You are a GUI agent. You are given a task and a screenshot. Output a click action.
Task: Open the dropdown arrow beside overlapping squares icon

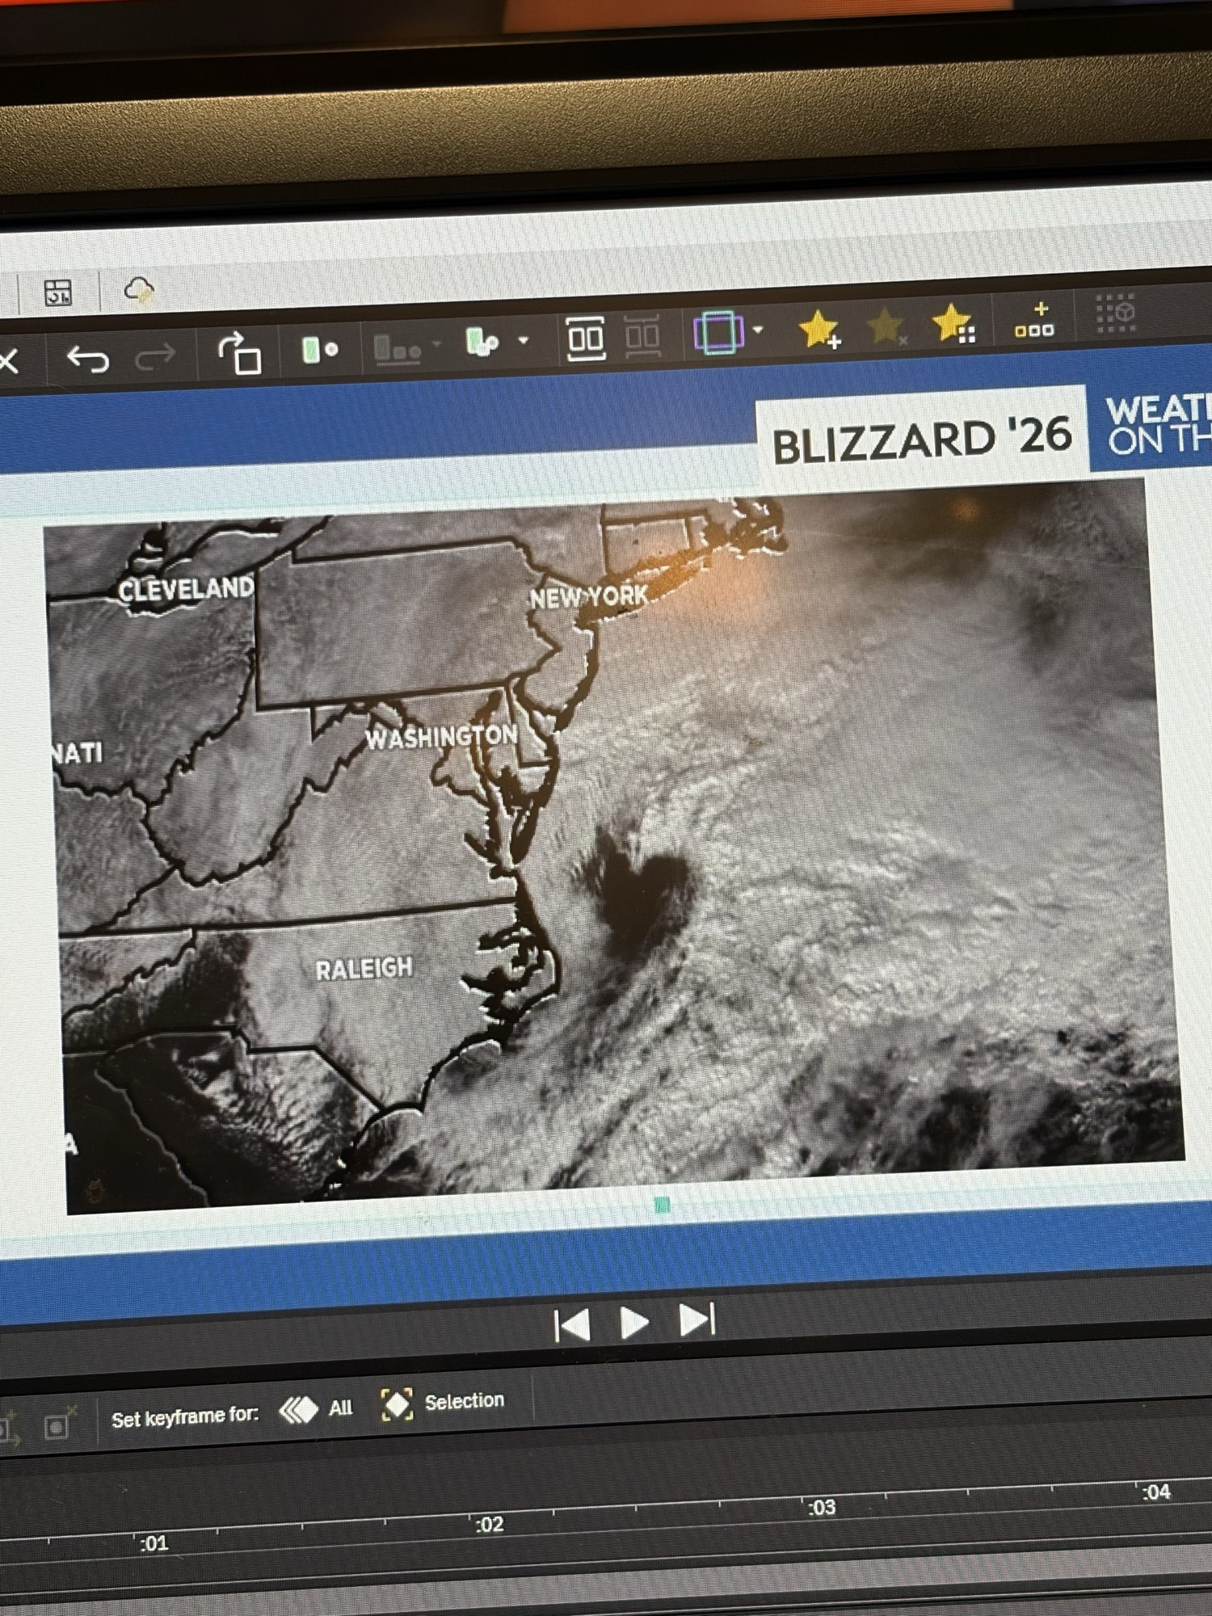pyautogui.click(x=758, y=329)
